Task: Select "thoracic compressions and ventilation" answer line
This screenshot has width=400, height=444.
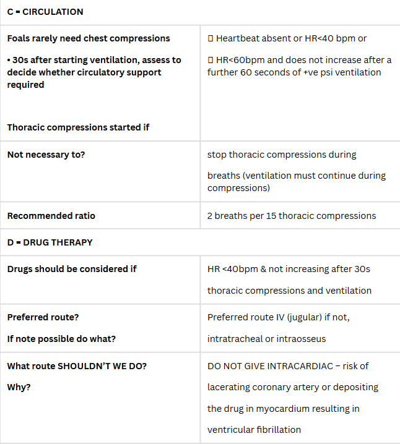Action: click(289, 290)
